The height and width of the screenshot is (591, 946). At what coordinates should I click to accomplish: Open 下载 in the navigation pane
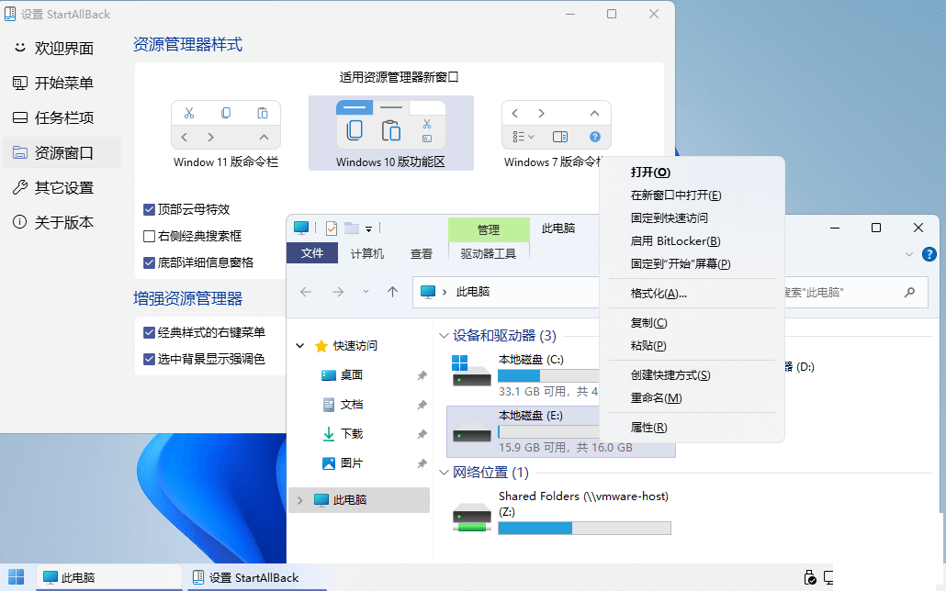click(351, 433)
